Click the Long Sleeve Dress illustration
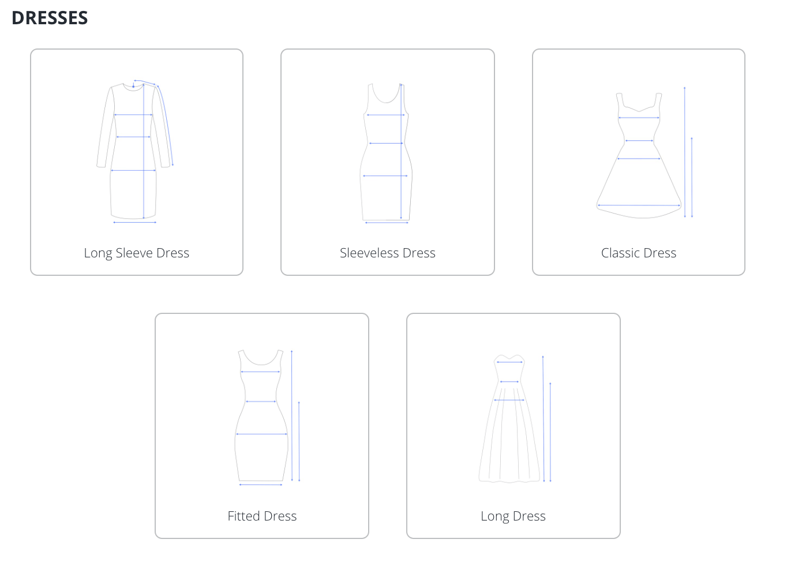The image size is (787, 569). tap(135, 151)
